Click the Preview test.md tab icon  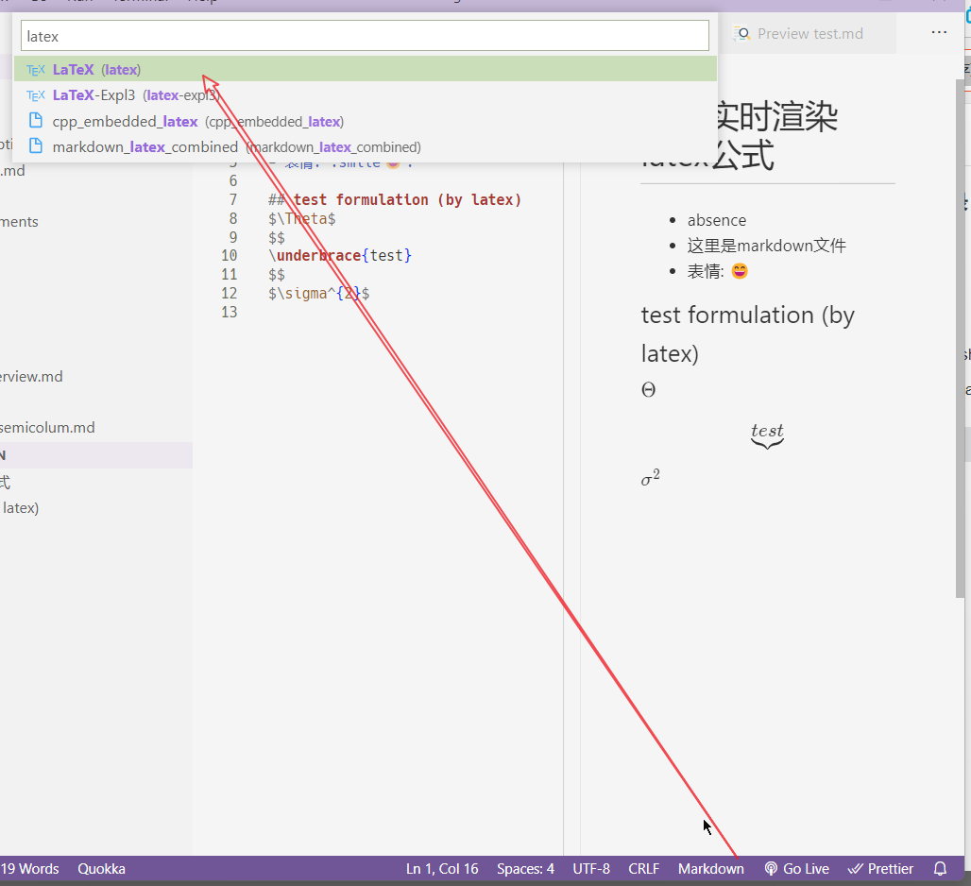coord(742,32)
